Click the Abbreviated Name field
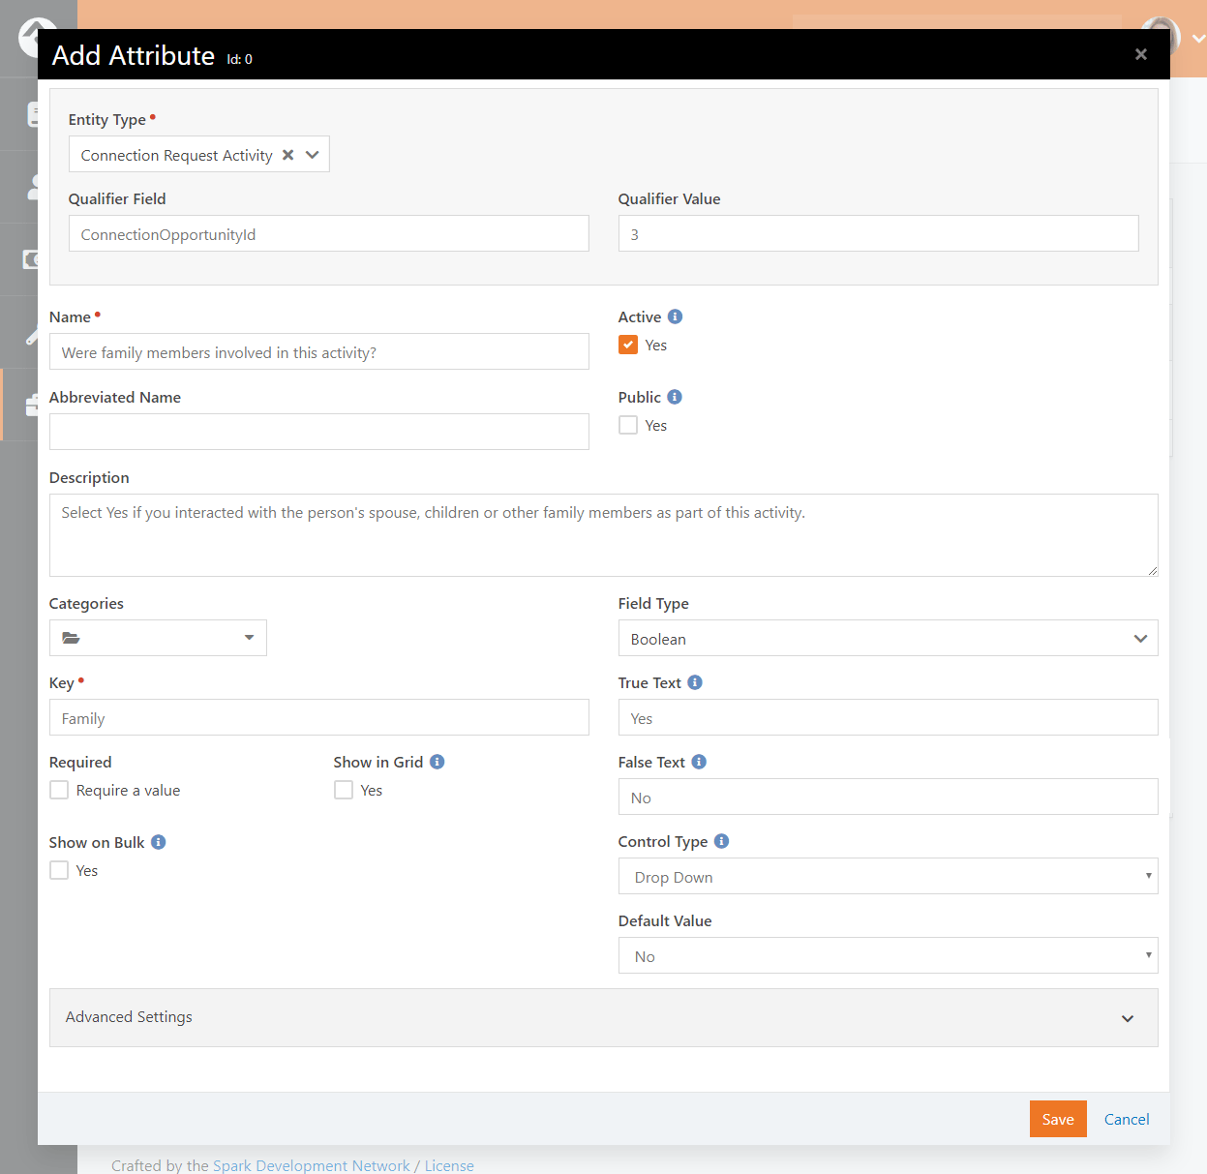The width and height of the screenshot is (1207, 1174). click(x=319, y=432)
